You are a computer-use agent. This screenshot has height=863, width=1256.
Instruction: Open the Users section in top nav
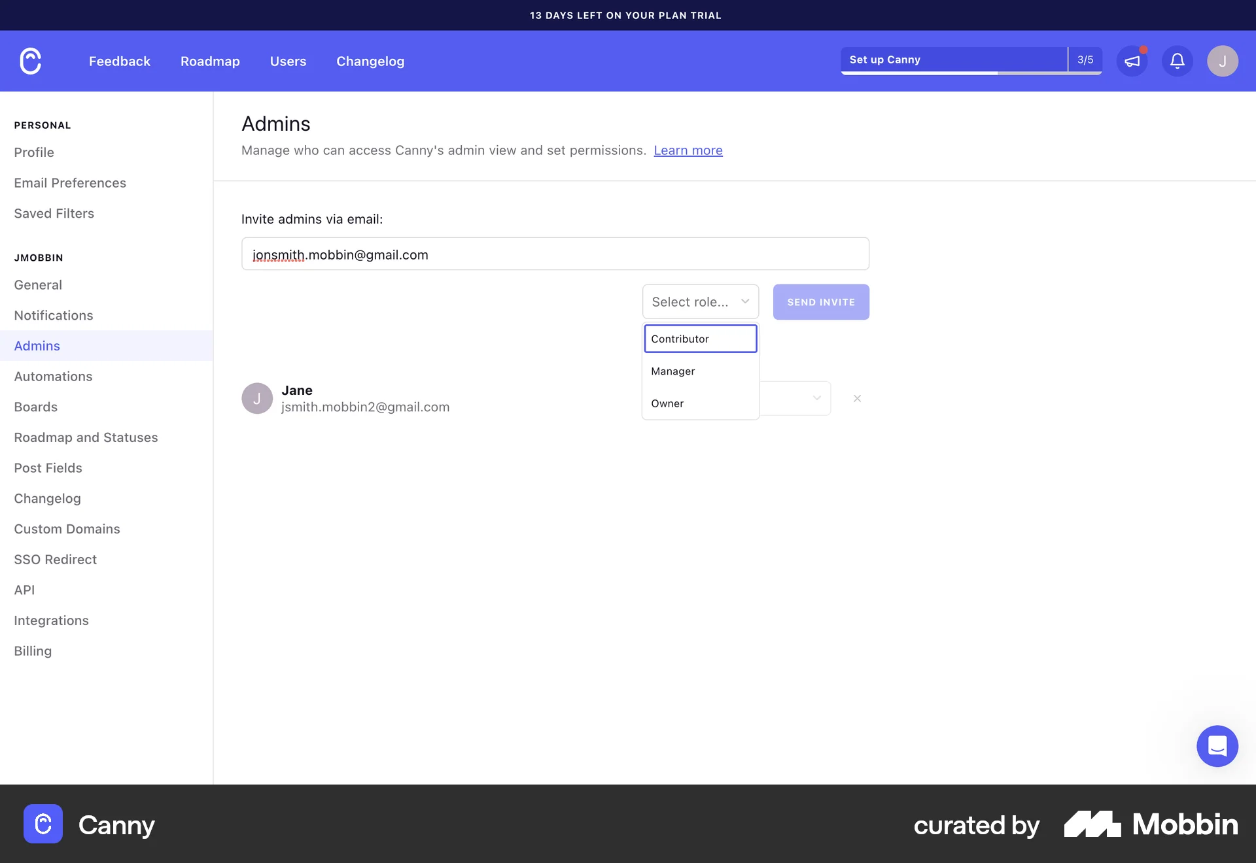pyautogui.click(x=288, y=61)
